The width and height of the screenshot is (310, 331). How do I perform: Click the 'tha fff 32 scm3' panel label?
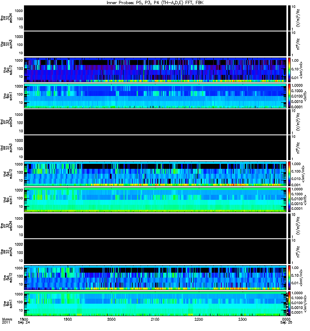pyautogui.click(x=7, y=44)
